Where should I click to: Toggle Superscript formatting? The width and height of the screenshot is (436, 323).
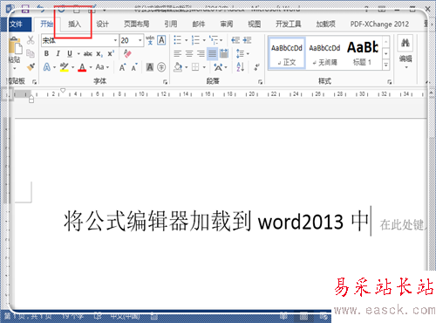pos(111,54)
